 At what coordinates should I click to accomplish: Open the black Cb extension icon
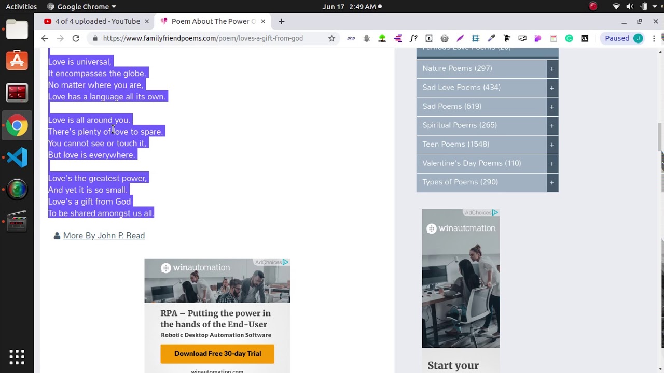coord(585,38)
